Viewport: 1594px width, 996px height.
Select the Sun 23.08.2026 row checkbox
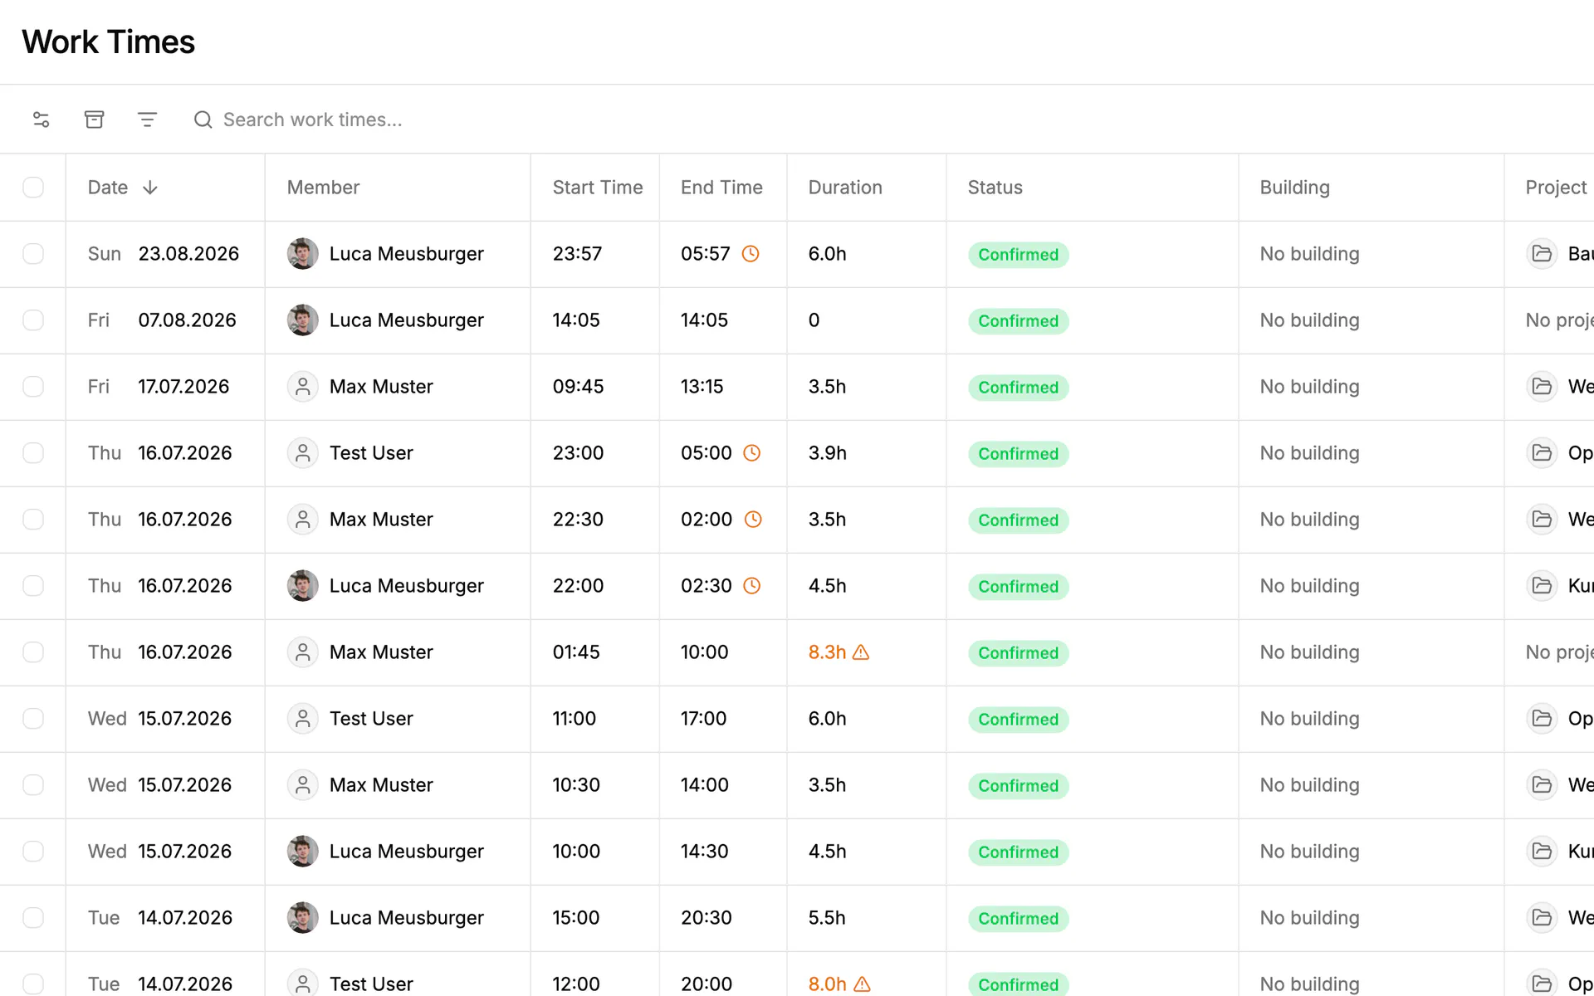point(33,254)
